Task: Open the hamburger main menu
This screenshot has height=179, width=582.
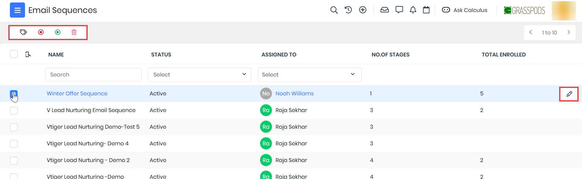Action: 17,10
